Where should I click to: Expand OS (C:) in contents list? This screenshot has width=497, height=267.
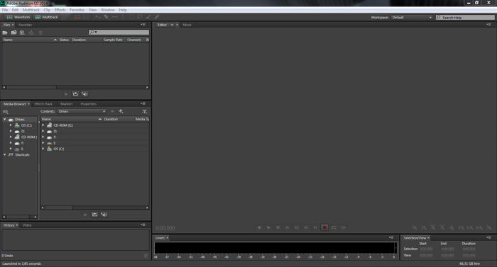pos(43,149)
